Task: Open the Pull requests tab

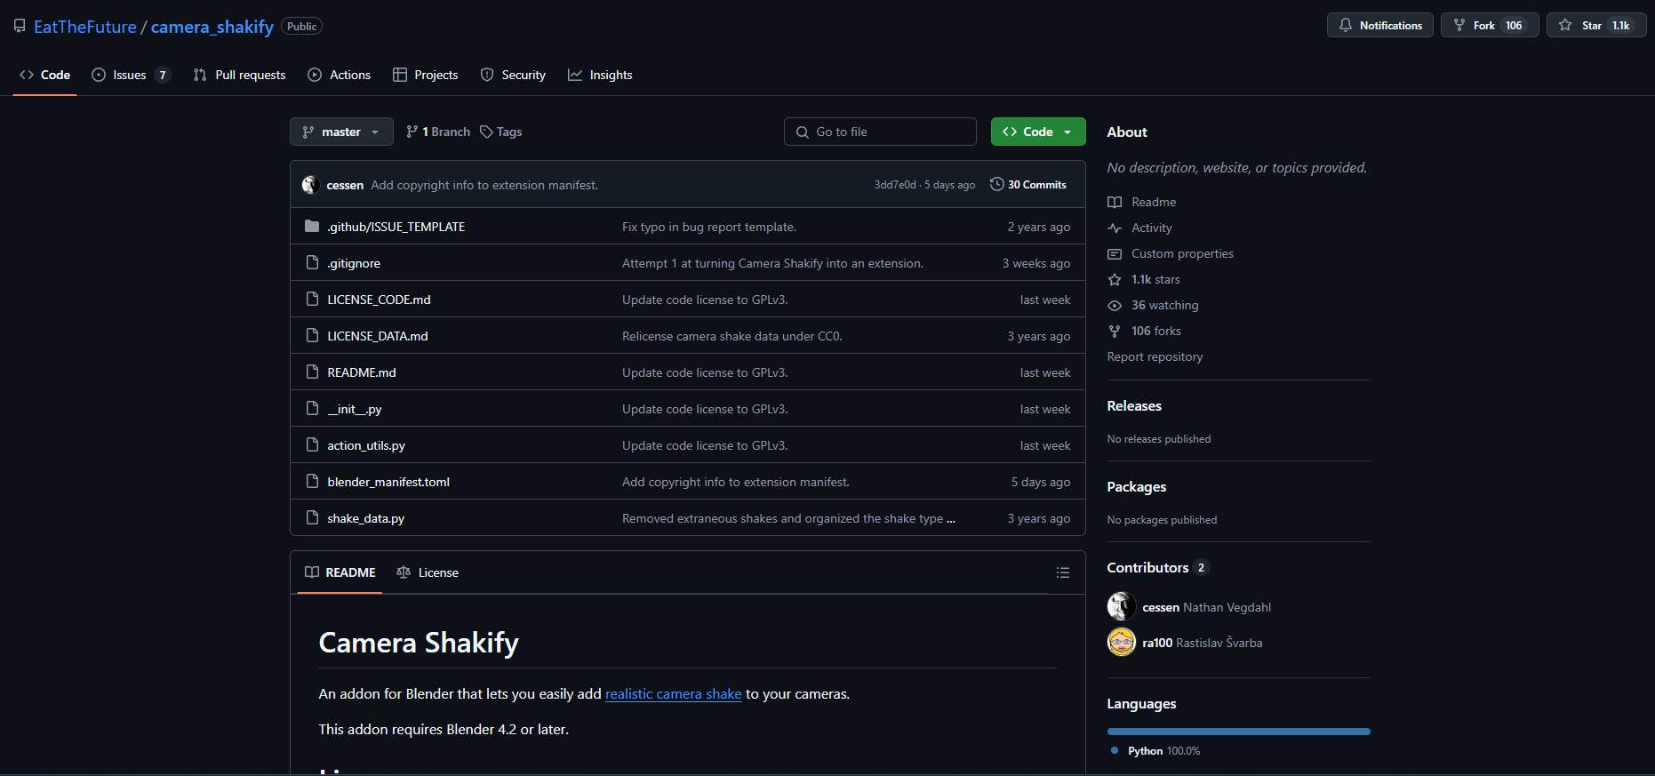Action: [x=239, y=75]
